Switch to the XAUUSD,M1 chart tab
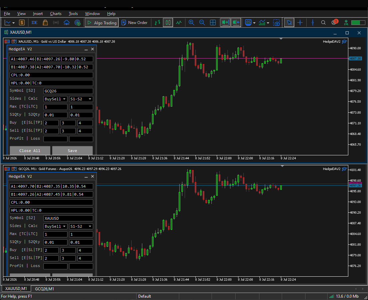 pos(16,289)
